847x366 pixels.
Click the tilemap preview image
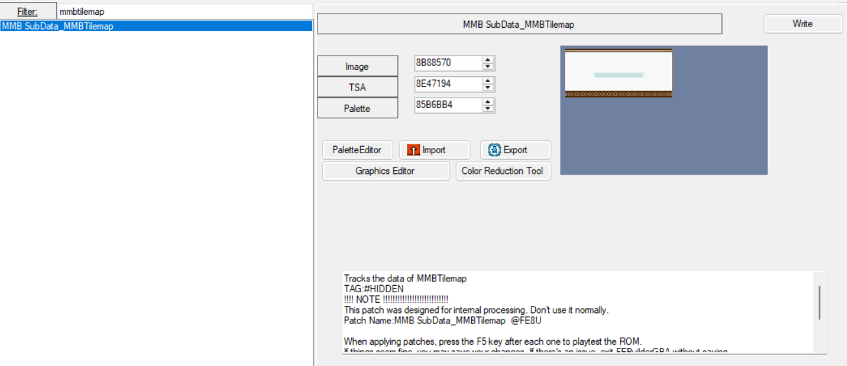point(664,110)
